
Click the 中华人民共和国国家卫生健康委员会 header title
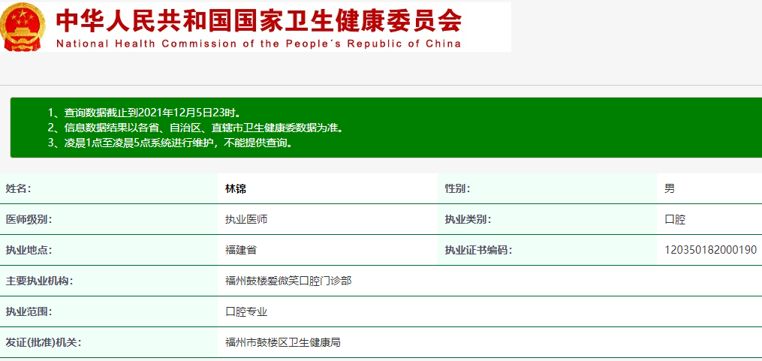259,21
